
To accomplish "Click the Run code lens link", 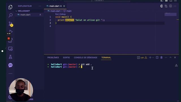I will click(57, 14).
